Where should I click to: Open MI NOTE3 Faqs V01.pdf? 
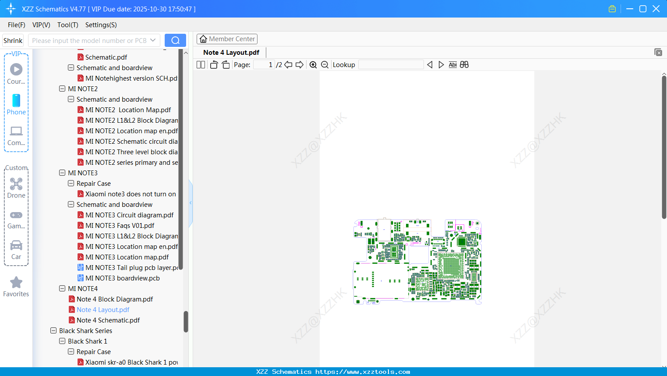116,225
